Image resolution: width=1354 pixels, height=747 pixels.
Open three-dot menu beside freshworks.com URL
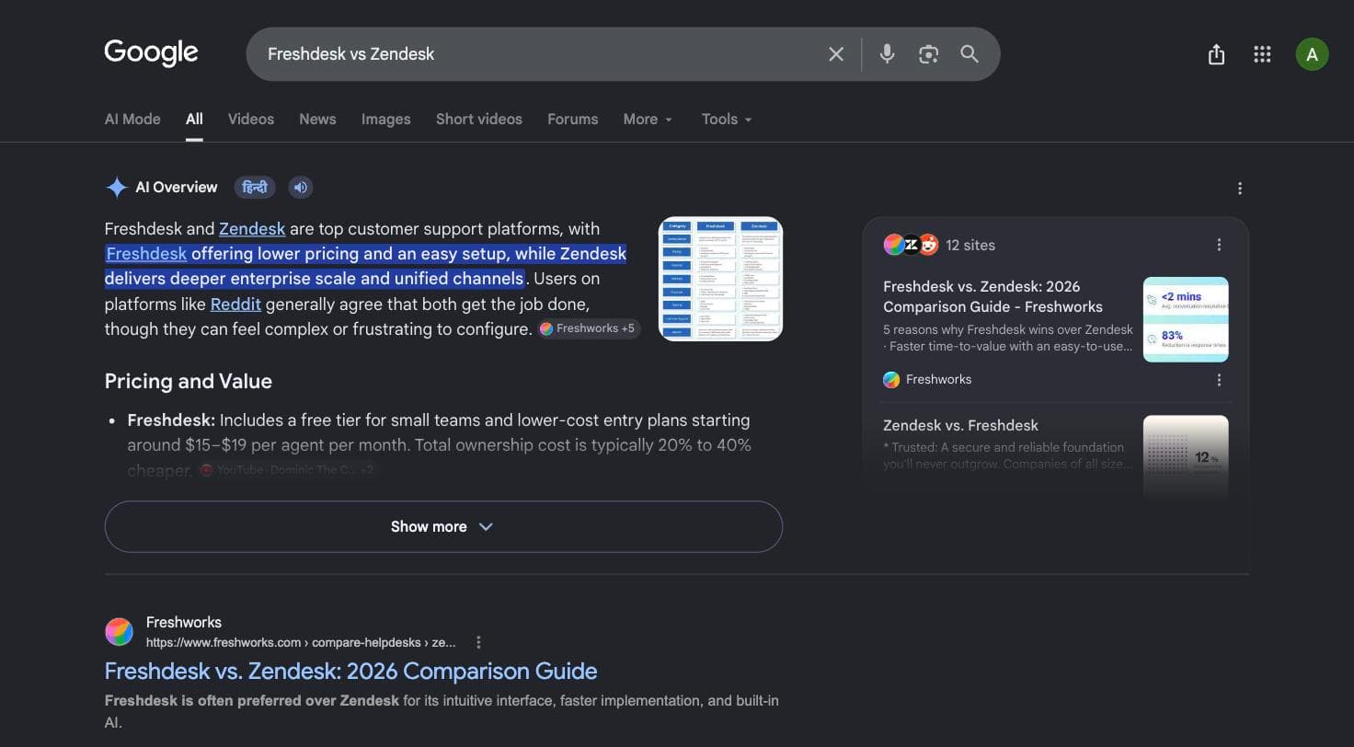(478, 642)
